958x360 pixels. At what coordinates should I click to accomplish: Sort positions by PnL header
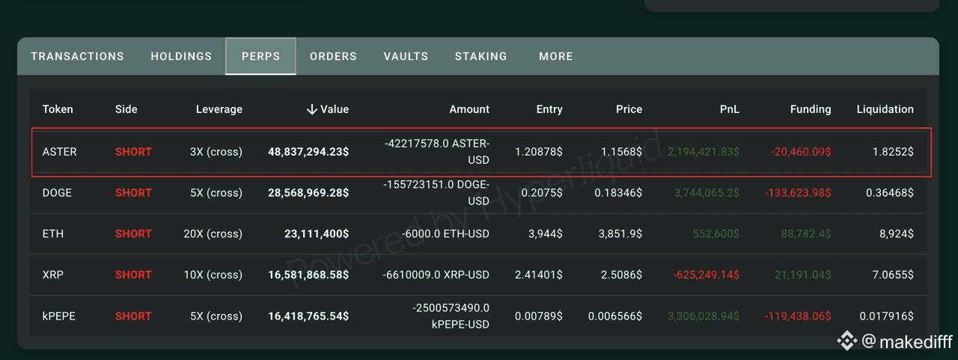[729, 109]
